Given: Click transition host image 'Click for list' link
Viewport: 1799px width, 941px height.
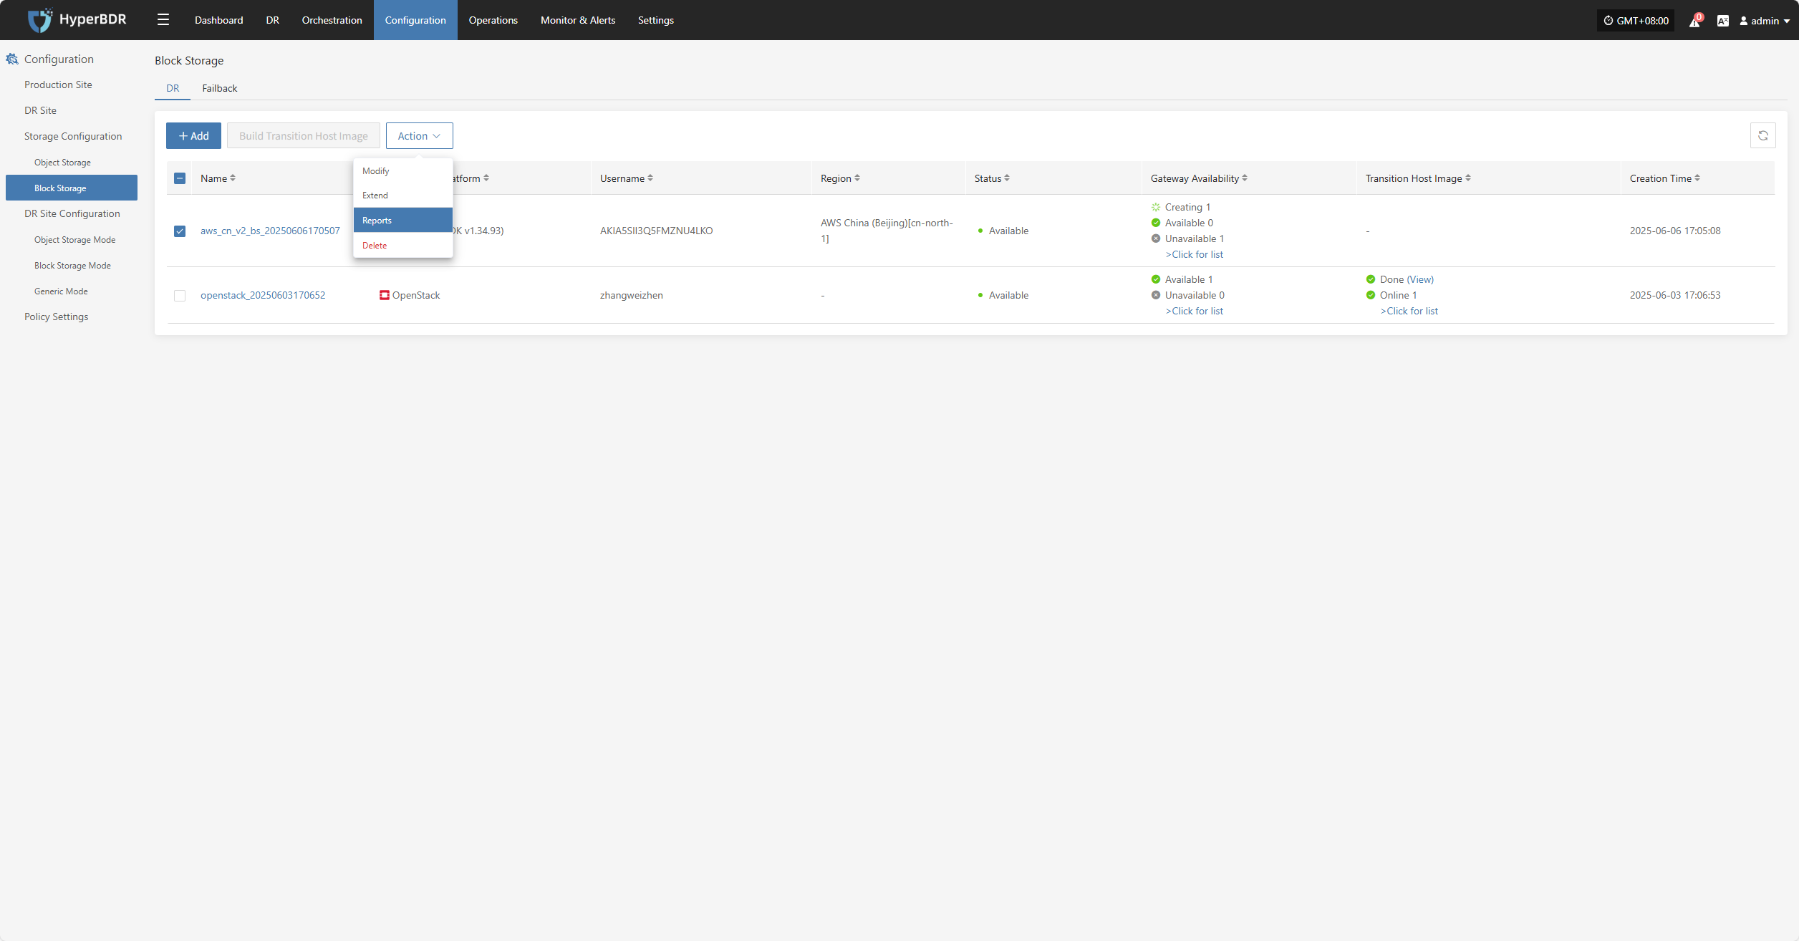Looking at the screenshot, I should pos(1409,311).
